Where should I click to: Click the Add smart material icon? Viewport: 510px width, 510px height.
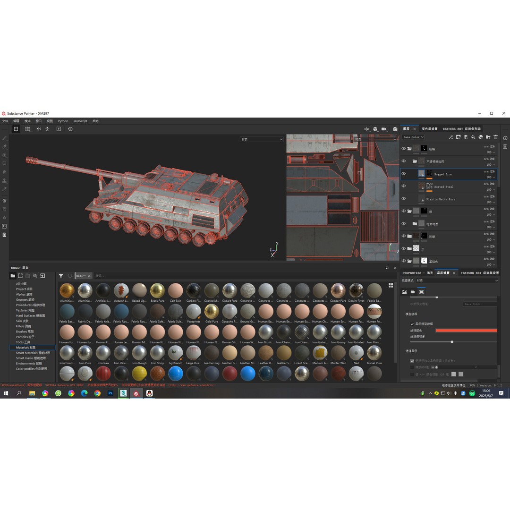tap(481, 137)
